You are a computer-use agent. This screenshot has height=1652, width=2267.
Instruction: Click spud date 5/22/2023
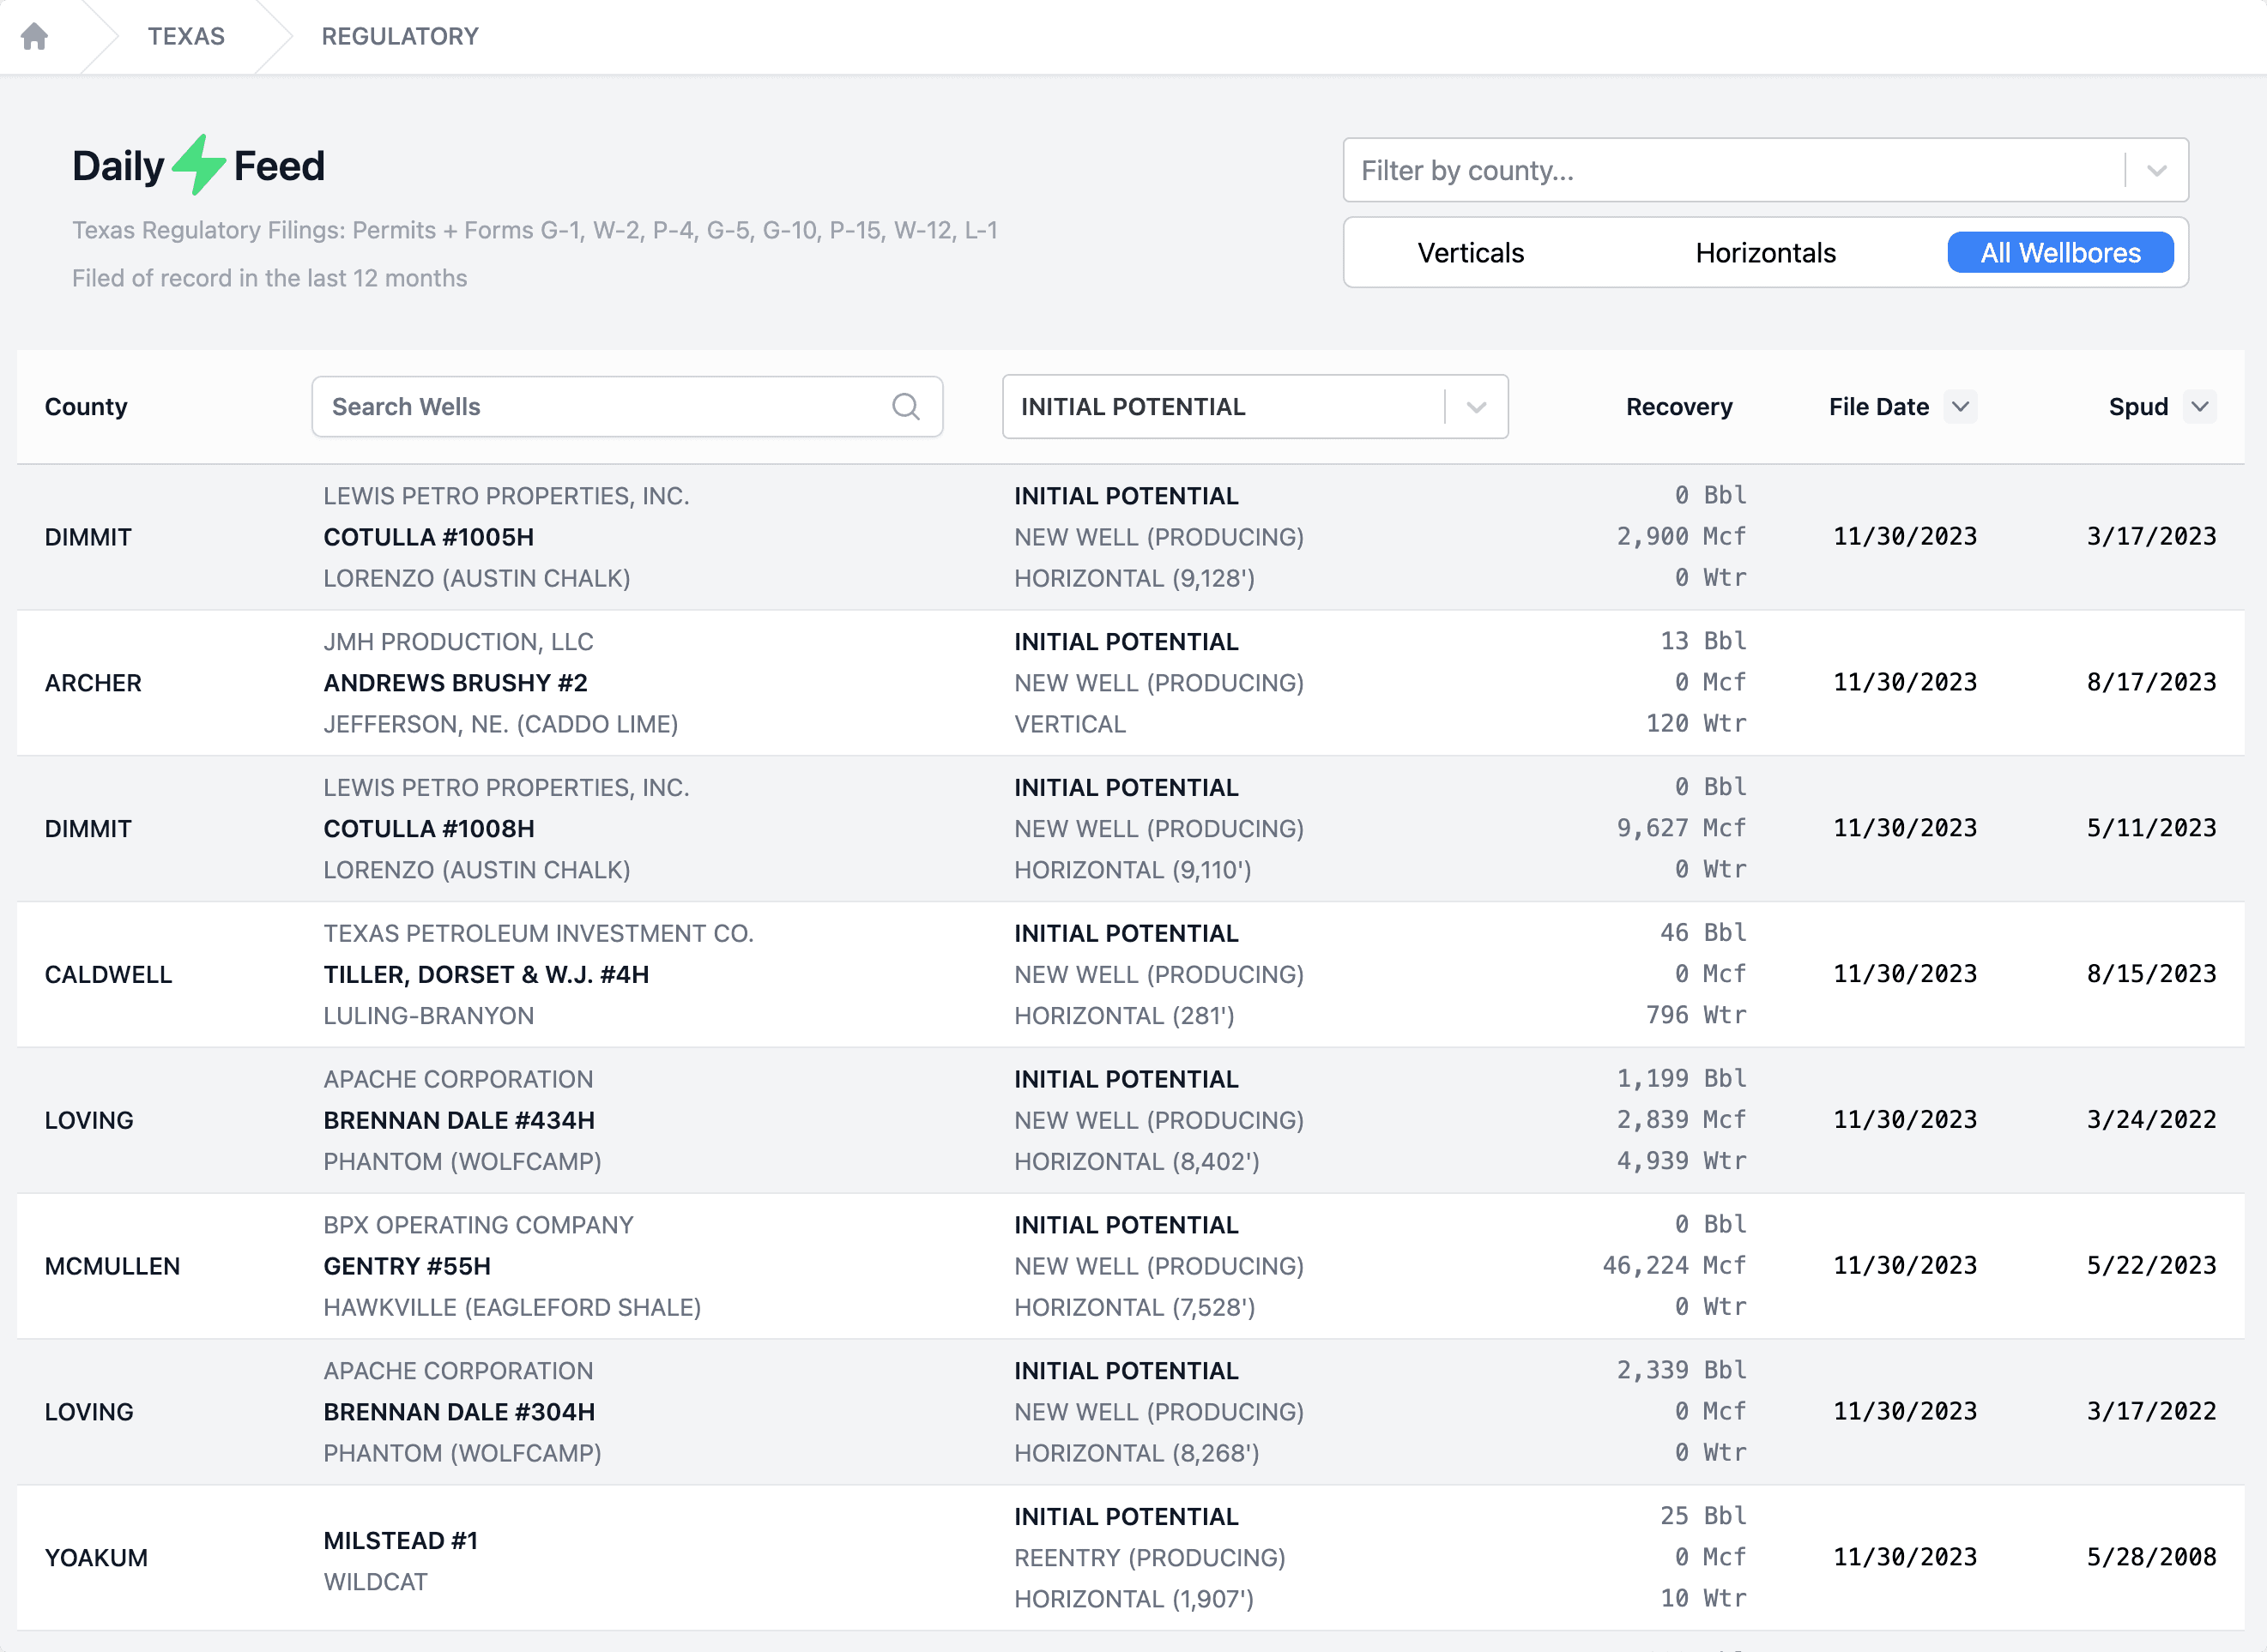pos(2151,1266)
